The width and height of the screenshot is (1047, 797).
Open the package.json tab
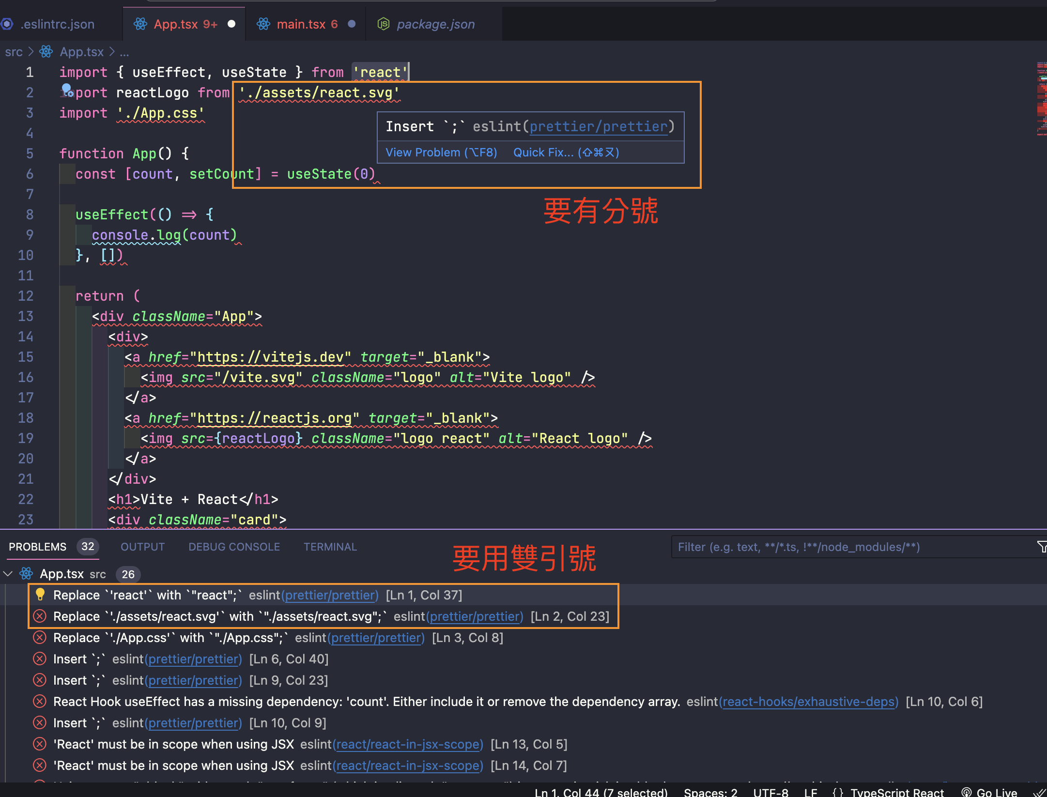click(x=435, y=24)
